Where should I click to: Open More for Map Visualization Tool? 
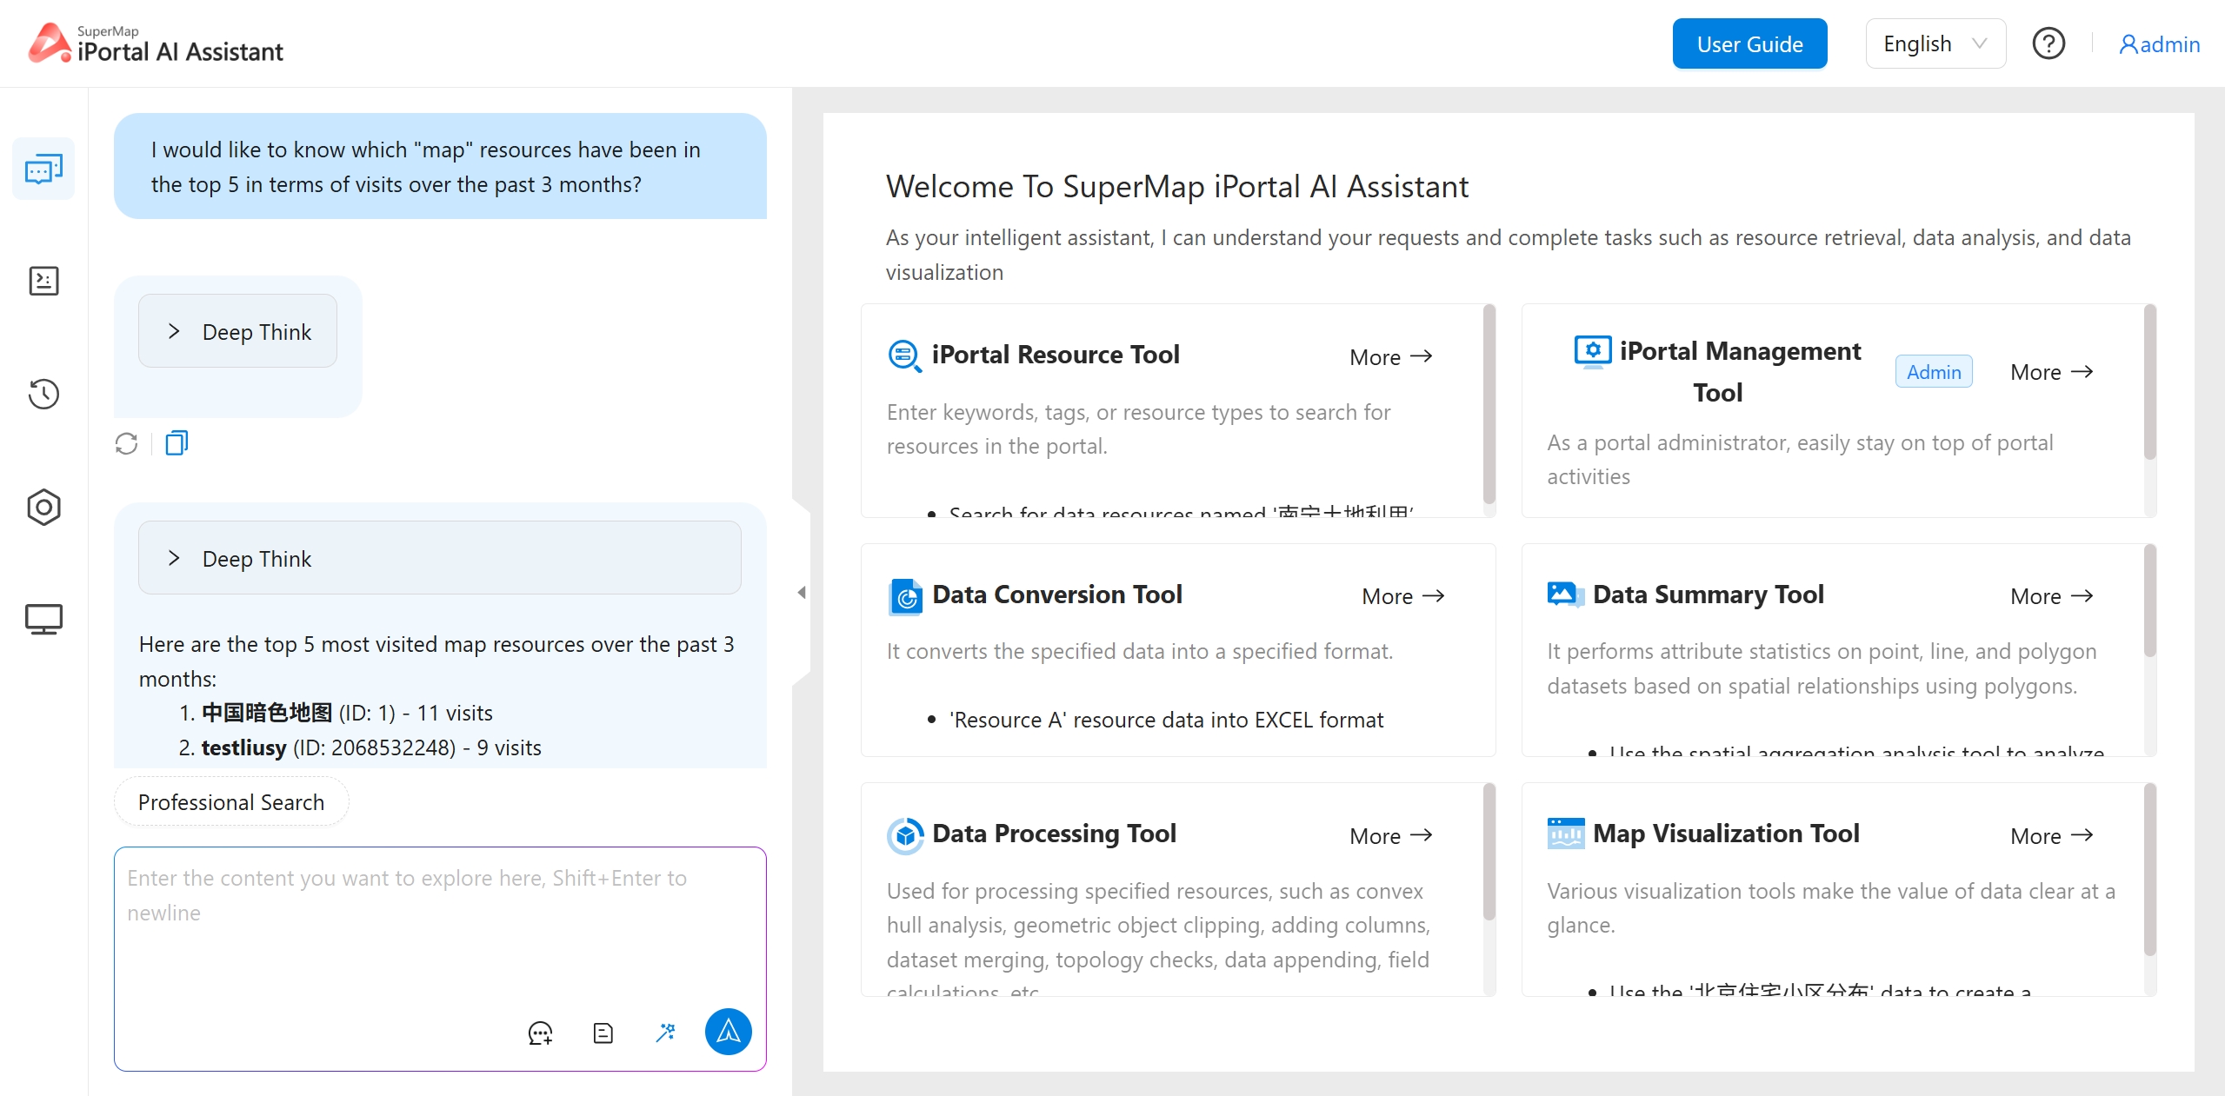2051,835
